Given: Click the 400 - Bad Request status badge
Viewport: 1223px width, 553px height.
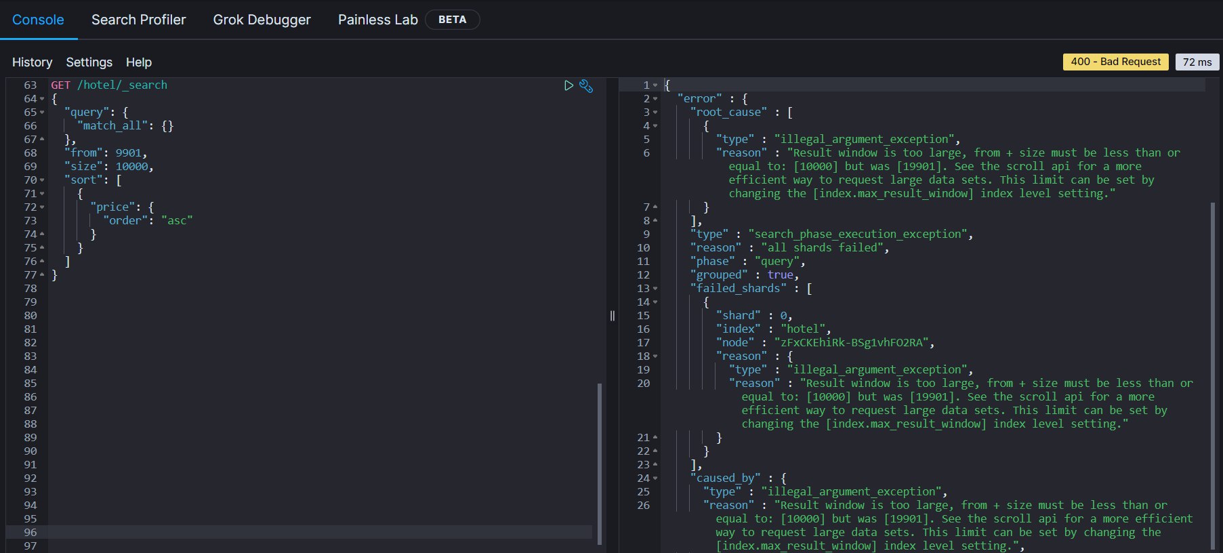Looking at the screenshot, I should tap(1115, 62).
